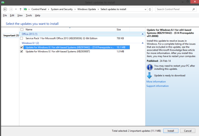Expand the chevron after Control Panel breadcrumb

coord(48,9)
